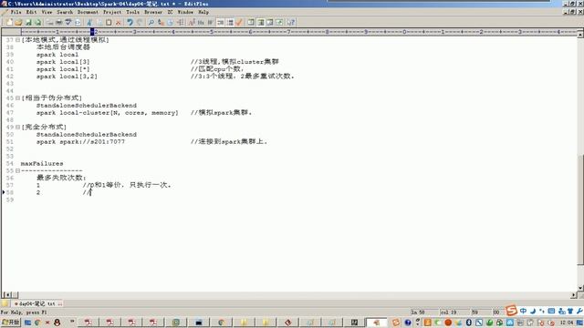Click the 开始 Start button
Viewport: 584px width, 328px height.
tap(11, 322)
